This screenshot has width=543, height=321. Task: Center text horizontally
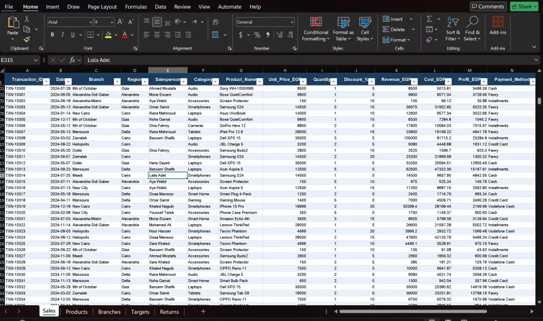[157, 35]
